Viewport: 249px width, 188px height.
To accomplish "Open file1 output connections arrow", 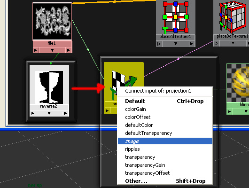I will click(x=69, y=50).
